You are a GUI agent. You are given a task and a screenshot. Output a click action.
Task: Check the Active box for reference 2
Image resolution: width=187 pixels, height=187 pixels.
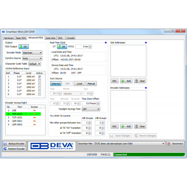(x=40, y=80)
